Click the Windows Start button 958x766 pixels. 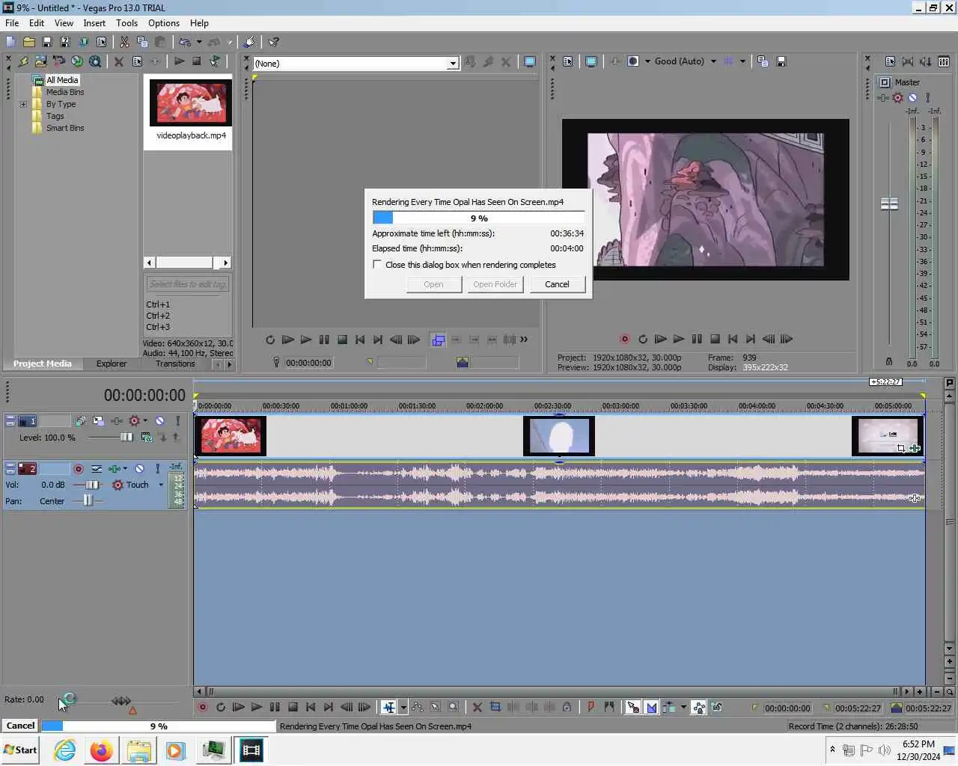[20, 750]
